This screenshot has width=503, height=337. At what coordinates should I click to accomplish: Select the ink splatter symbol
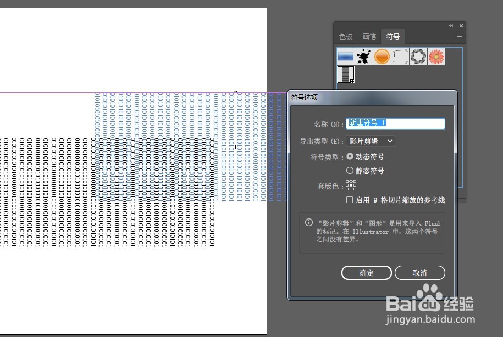pos(363,56)
